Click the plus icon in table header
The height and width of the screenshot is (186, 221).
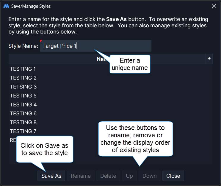[209, 59]
